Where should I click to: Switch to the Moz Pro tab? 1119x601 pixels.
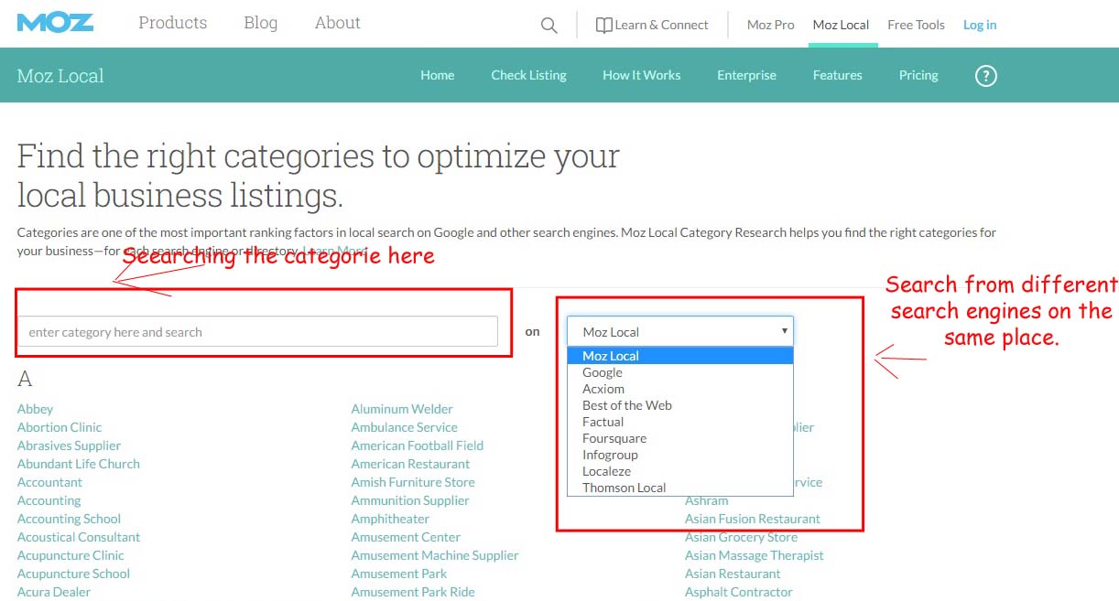(x=770, y=25)
